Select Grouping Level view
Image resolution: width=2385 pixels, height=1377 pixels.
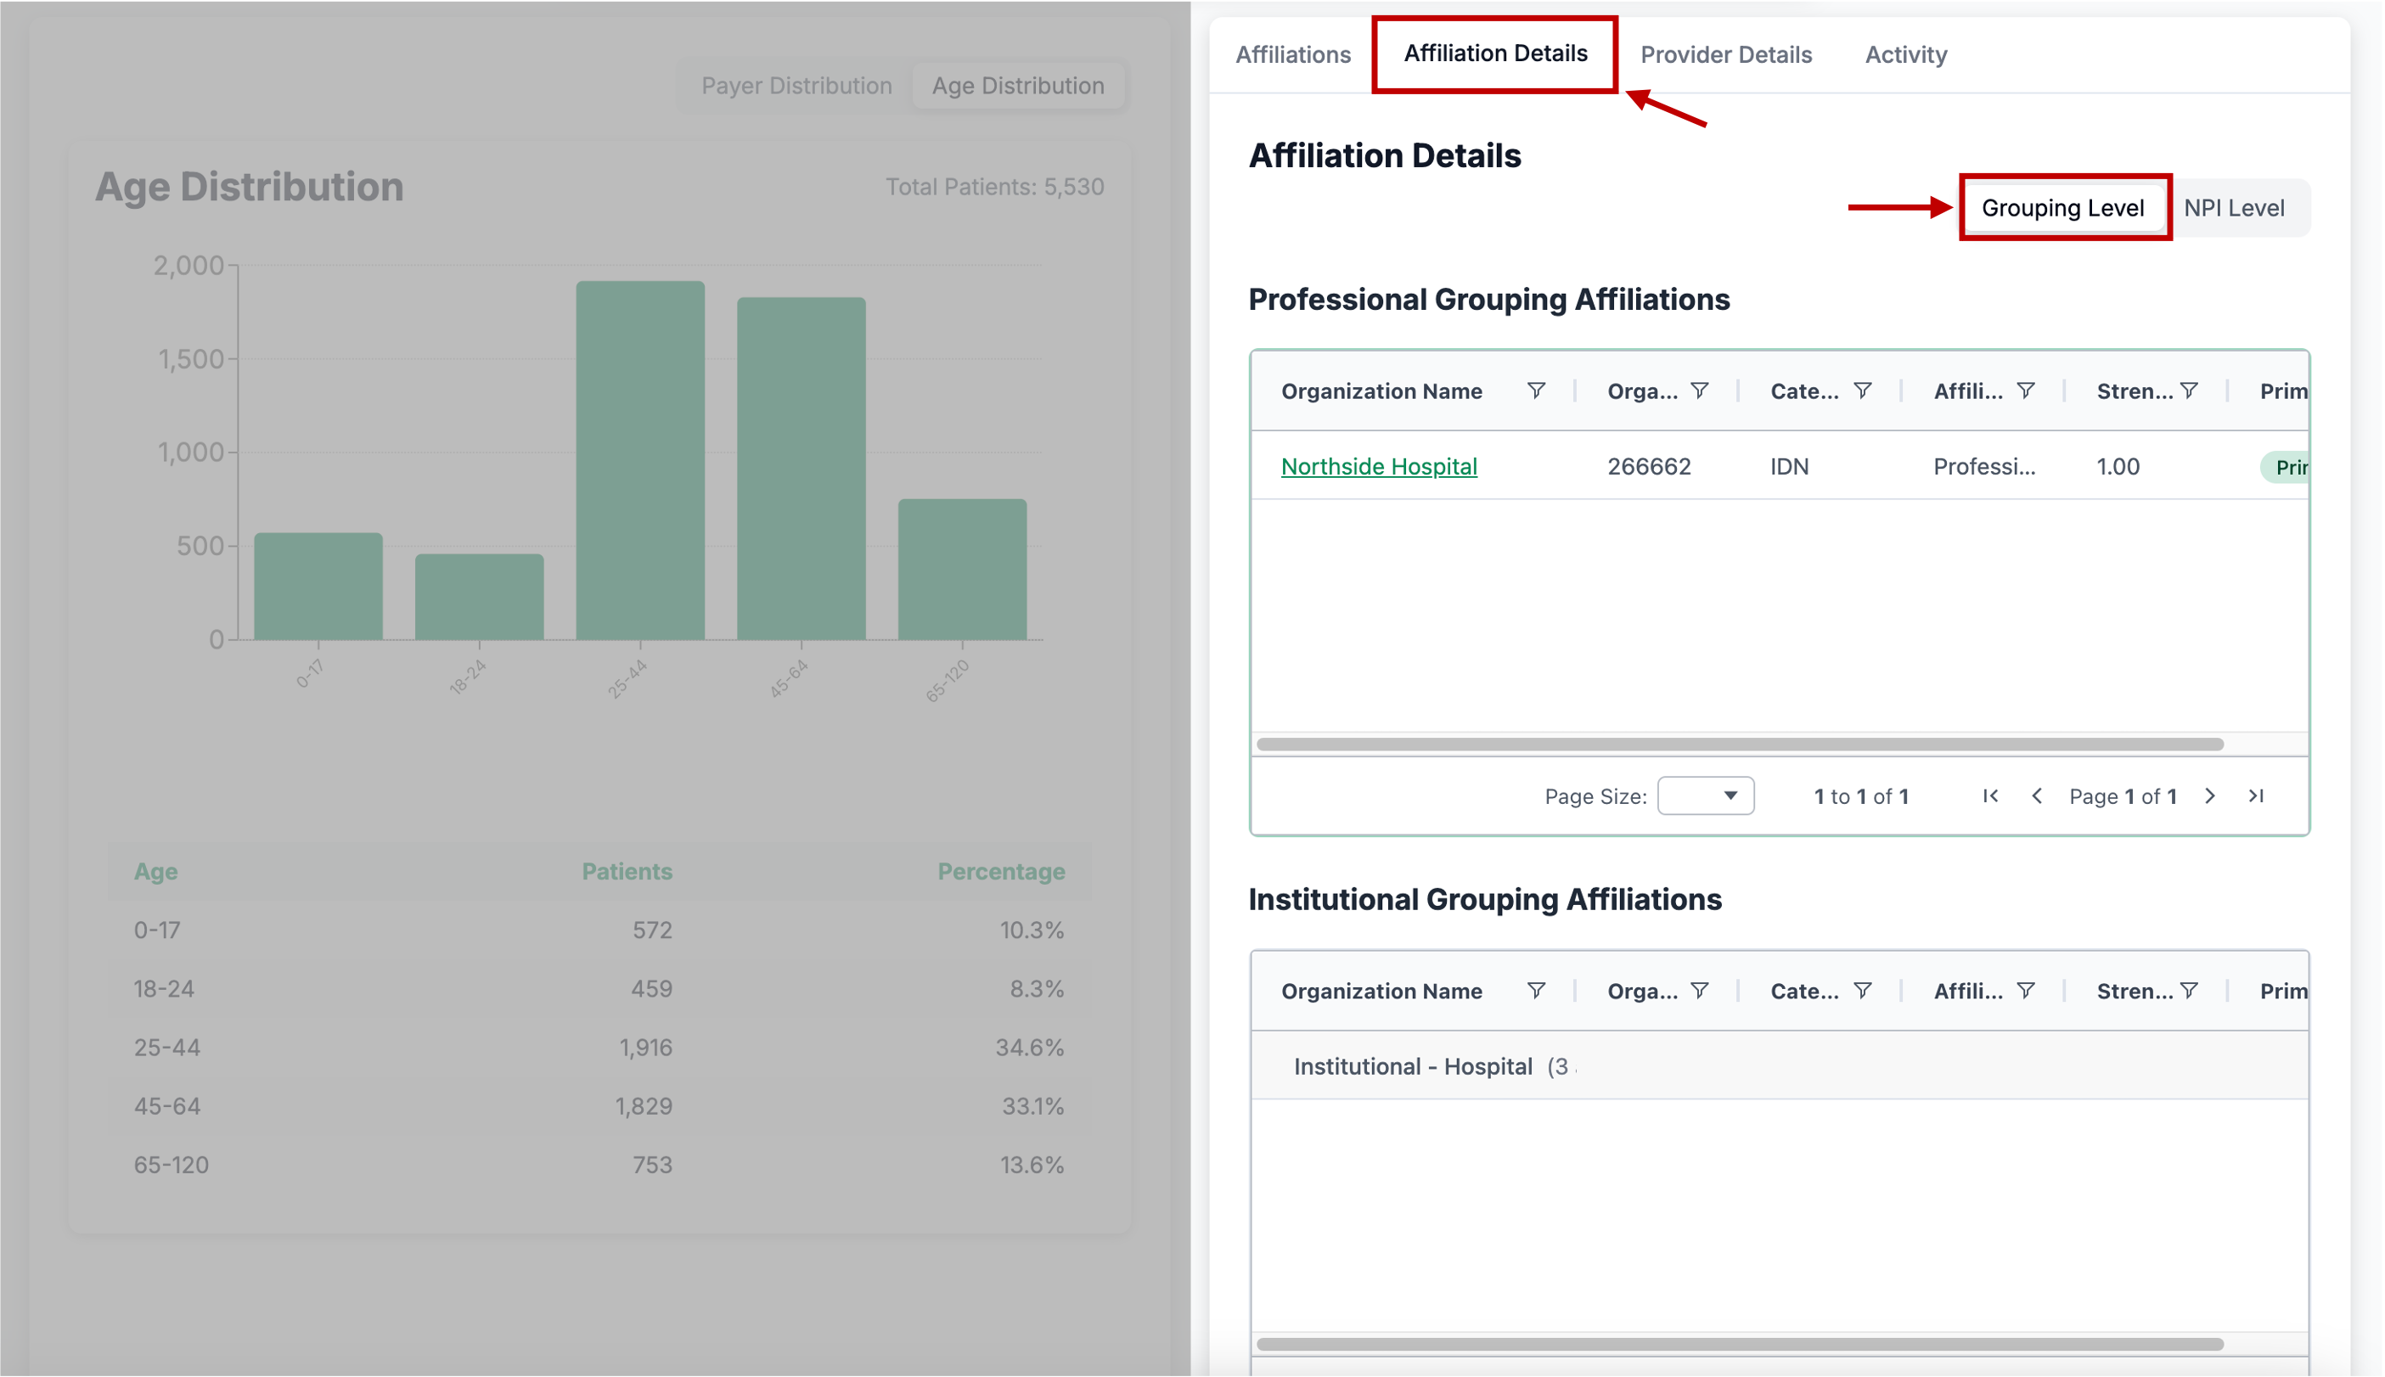[2062, 208]
